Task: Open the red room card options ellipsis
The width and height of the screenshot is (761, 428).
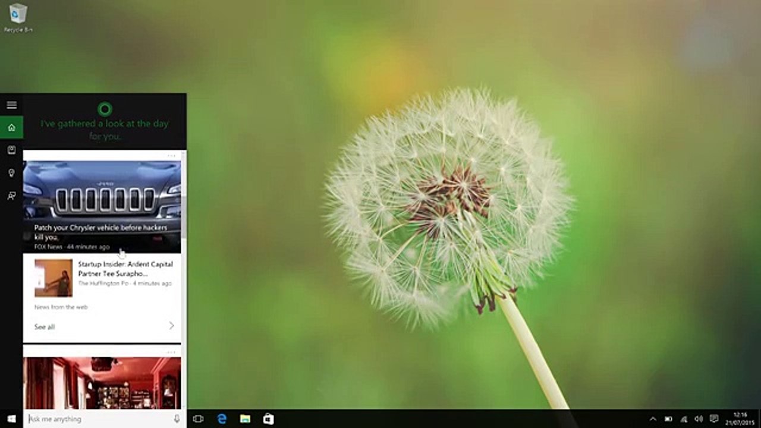Action: point(171,352)
